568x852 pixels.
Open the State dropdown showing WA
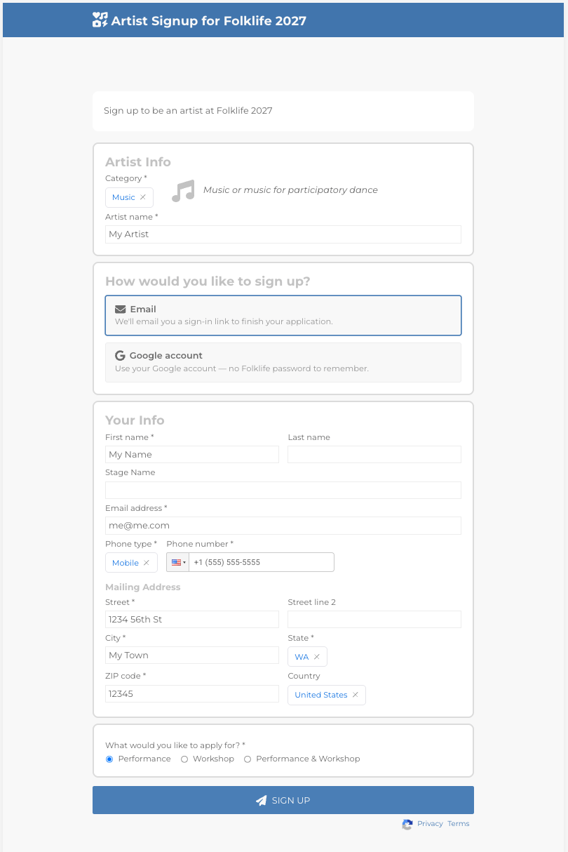tap(307, 657)
